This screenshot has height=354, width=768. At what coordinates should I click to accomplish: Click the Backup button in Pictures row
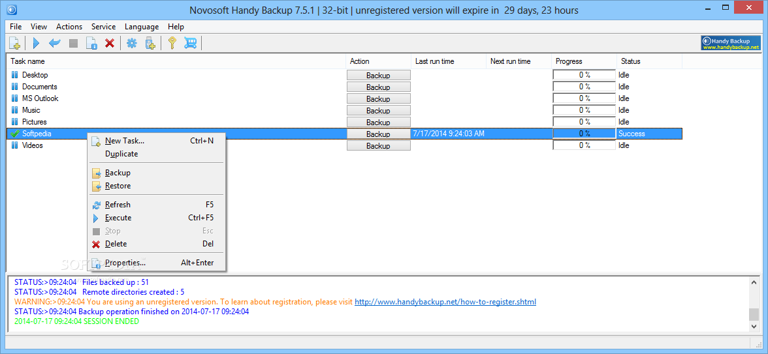click(379, 123)
